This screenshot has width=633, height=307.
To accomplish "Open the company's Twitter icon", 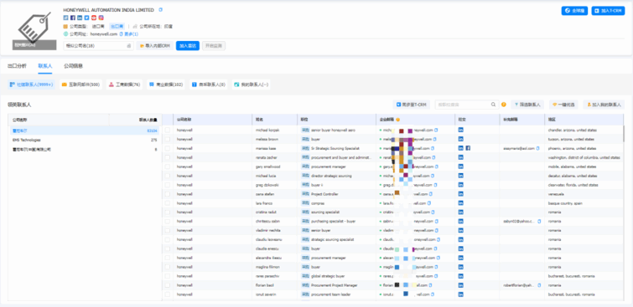I will pos(87,18).
